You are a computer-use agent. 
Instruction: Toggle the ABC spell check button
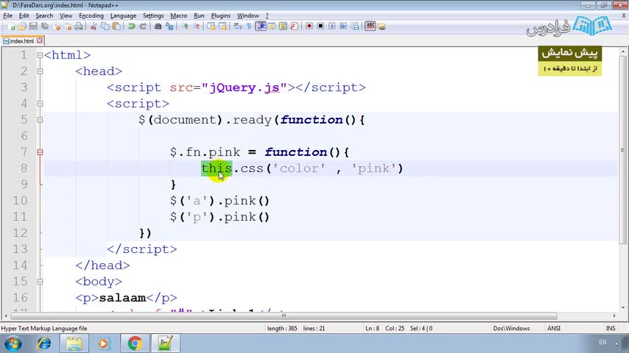(x=370, y=26)
